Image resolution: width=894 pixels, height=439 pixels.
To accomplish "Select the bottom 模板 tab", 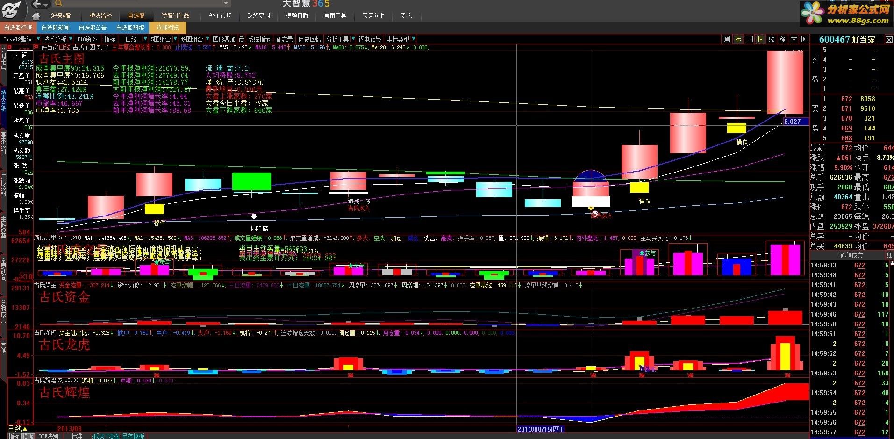I will point(28,436).
